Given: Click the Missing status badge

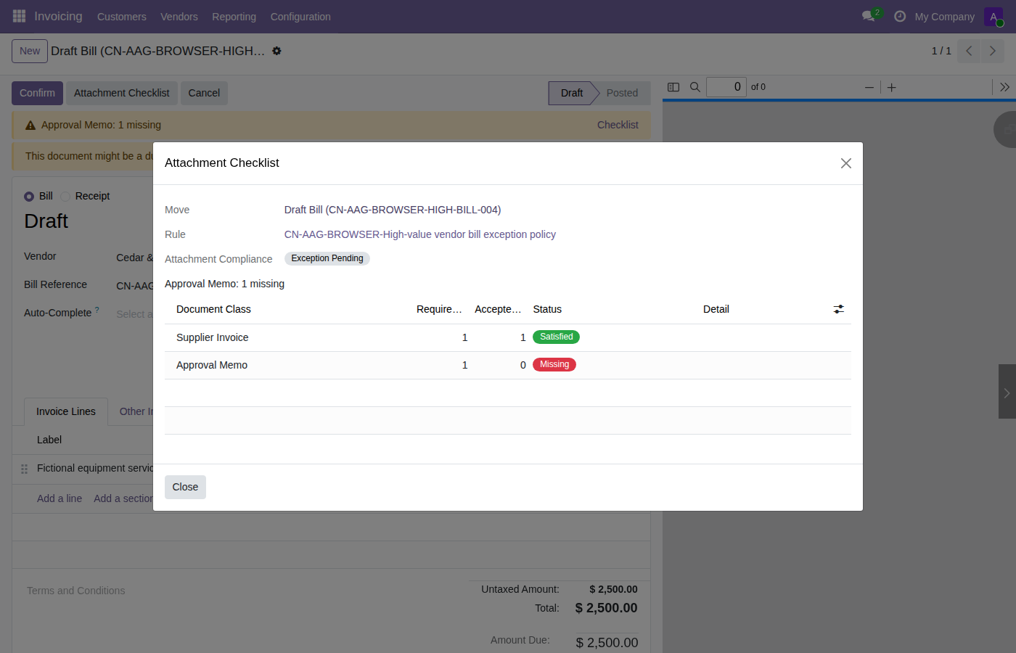Looking at the screenshot, I should point(554,365).
